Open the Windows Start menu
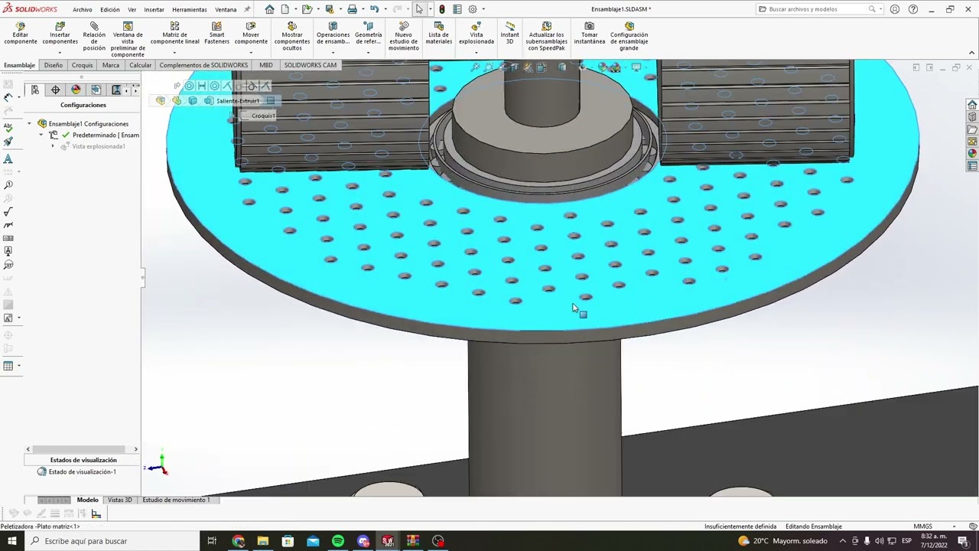The height and width of the screenshot is (551, 979). (11, 541)
